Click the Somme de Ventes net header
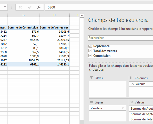The height and width of the screenshot is (124, 153). click(x=54, y=27)
